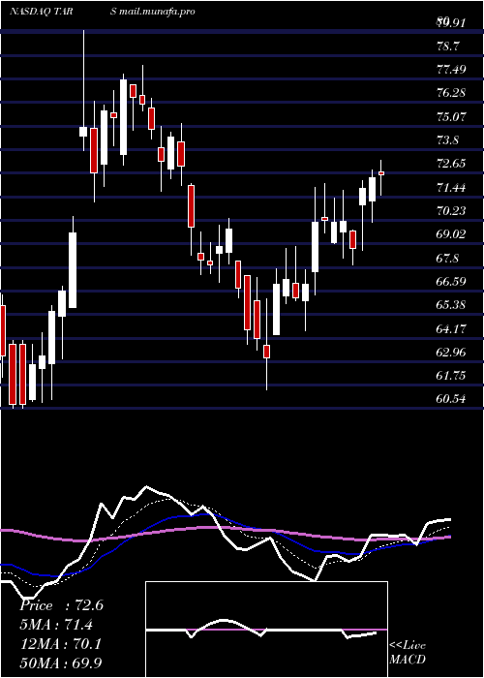The image size is (484, 678).
Task: Click the 5MA : 71.4 readout
Action: (x=56, y=625)
